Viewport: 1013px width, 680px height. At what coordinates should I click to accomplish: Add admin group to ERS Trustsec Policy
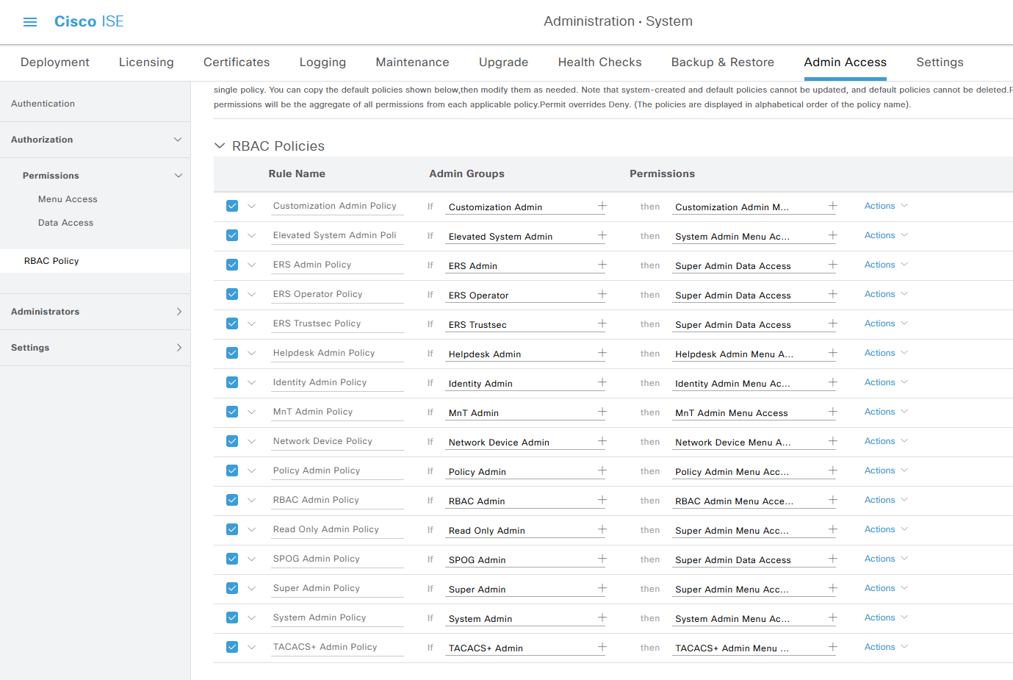click(602, 323)
